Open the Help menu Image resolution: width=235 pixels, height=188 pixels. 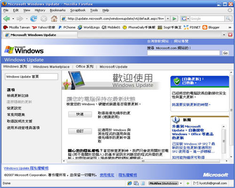point(106,10)
